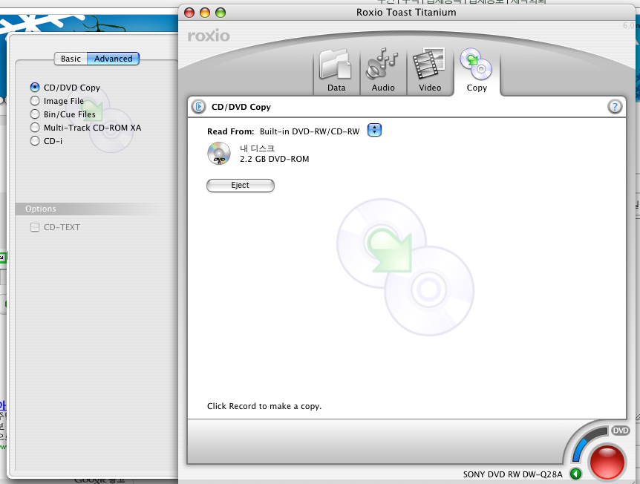The height and width of the screenshot is (484, 640).
Task: Select the CD/DVD Copy radio button
Action: point(35,88)
